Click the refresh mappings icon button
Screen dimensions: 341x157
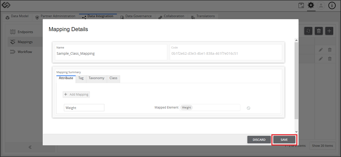click(x=308, y=31)
